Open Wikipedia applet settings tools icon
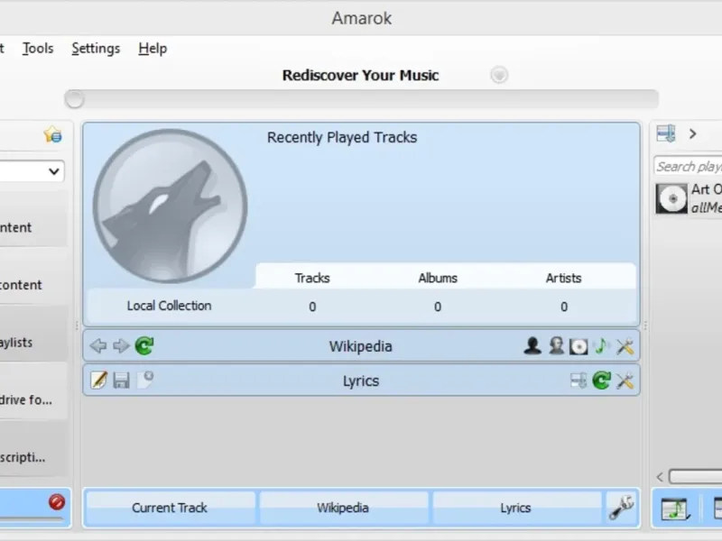The height and width of the screenshot is (541, 722). click(x=625, y=346)
